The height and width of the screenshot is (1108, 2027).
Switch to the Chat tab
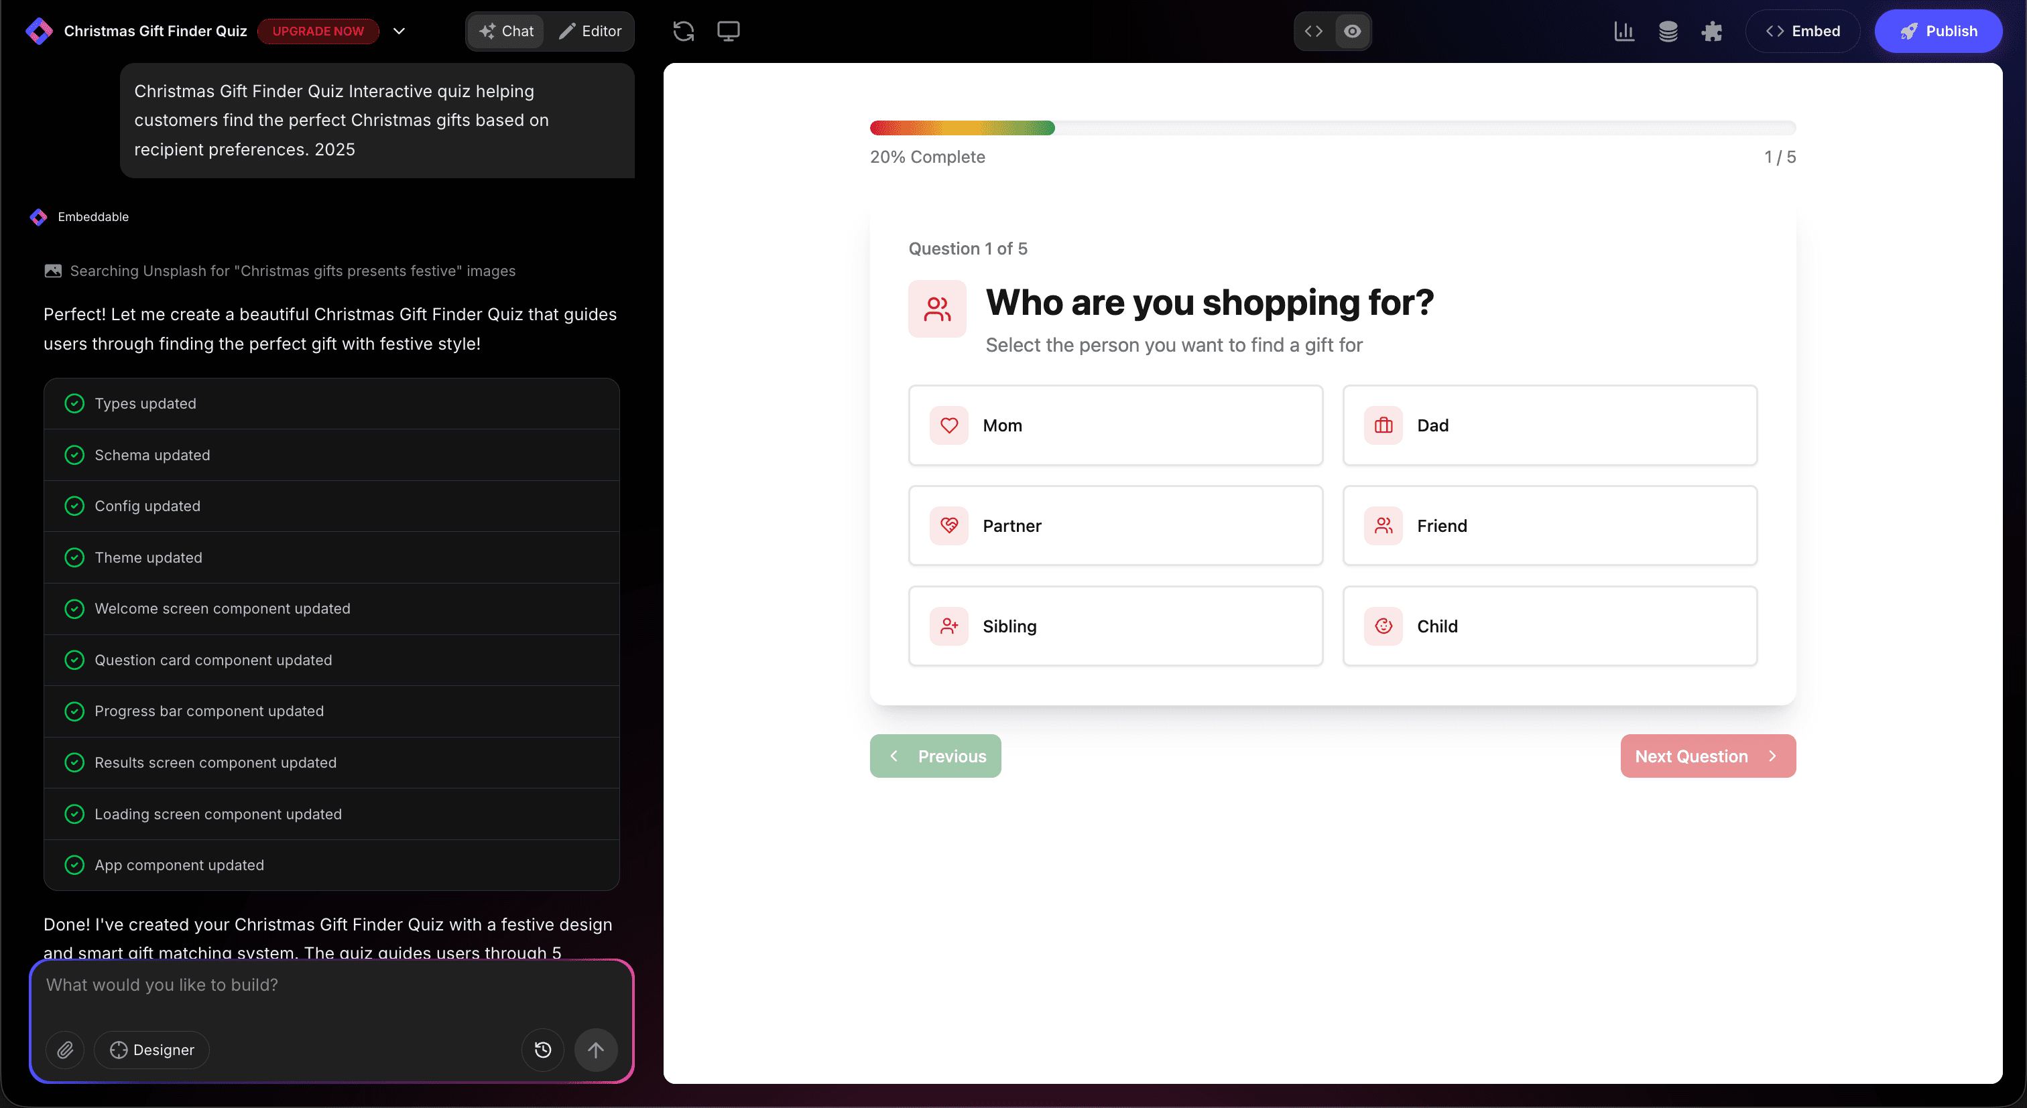(506, 31)
